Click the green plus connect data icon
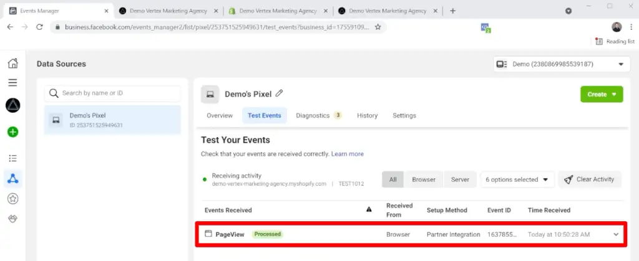 coord(12,132)
